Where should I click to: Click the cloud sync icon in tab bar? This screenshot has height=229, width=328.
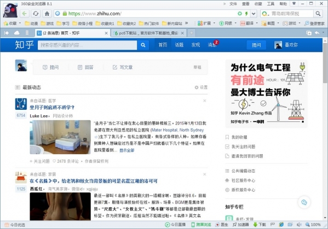pyautogui.click(x=17, y=33)
